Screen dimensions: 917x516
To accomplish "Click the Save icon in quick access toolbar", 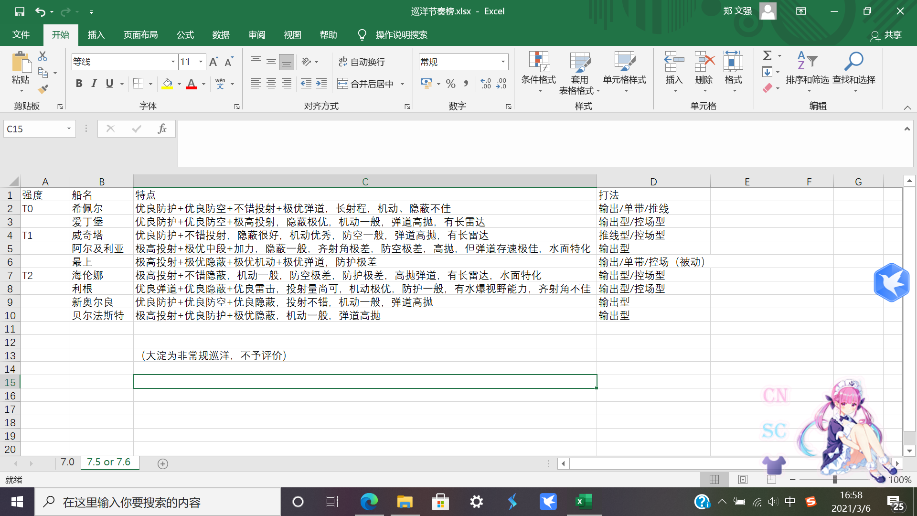I will [x=20, y=11].
